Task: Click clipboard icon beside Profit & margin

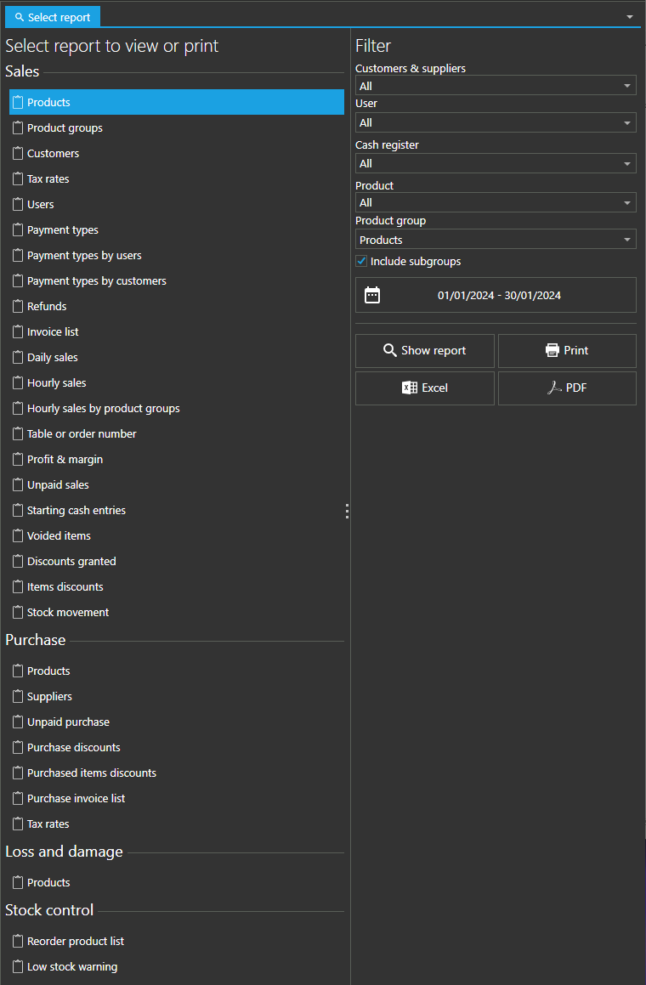Action: (18, 459)
